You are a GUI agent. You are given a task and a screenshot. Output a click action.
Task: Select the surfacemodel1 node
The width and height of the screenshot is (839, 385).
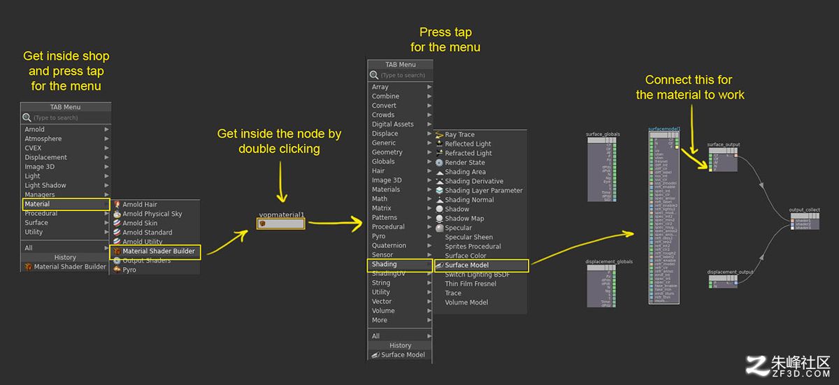(x=664, y=217)
